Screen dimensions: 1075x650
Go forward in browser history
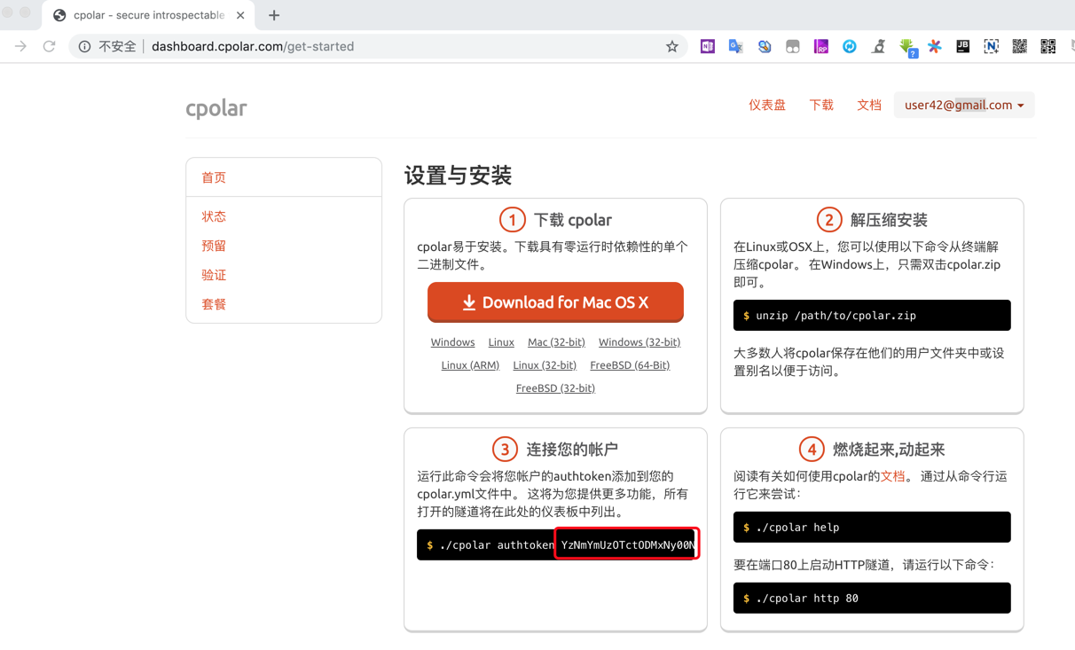20,46
